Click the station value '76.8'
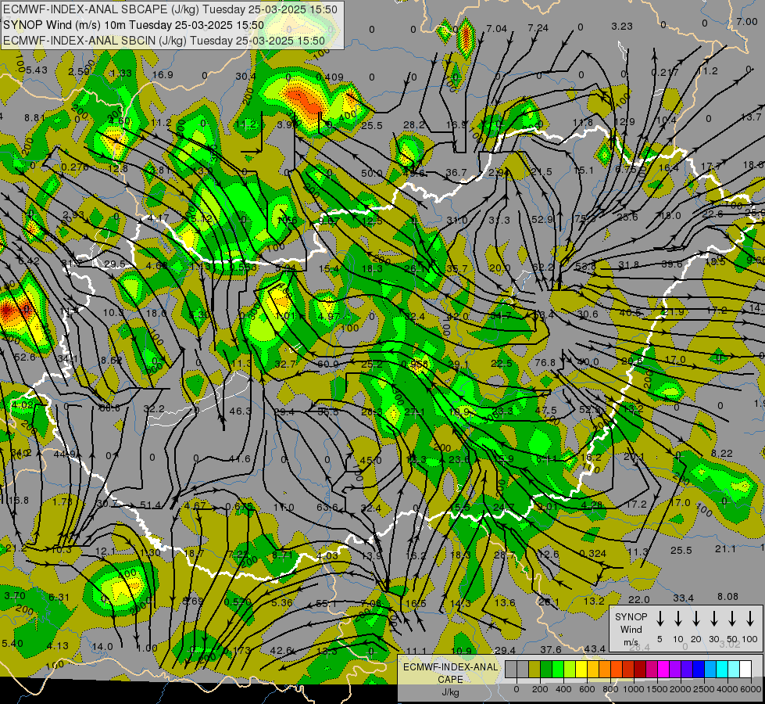 (545, 362)
